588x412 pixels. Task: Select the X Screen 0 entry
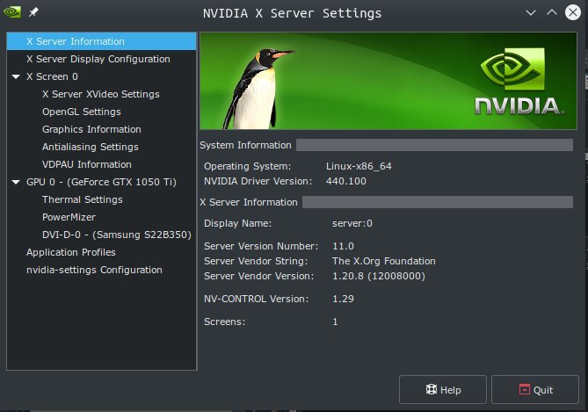coord(52,76)
